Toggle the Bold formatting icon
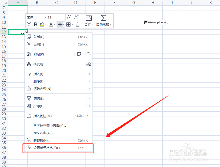The height and width of the screenshot is (167, 220). click(x=35, y=24)
